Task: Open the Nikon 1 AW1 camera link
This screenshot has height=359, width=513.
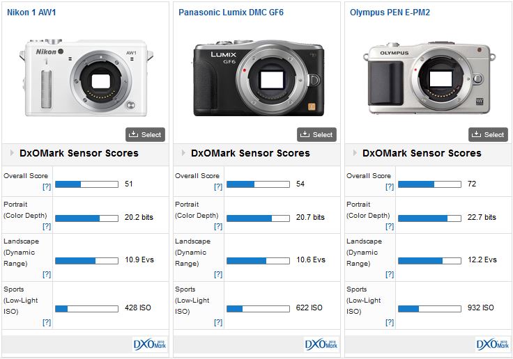Action: tap(31, 13)
